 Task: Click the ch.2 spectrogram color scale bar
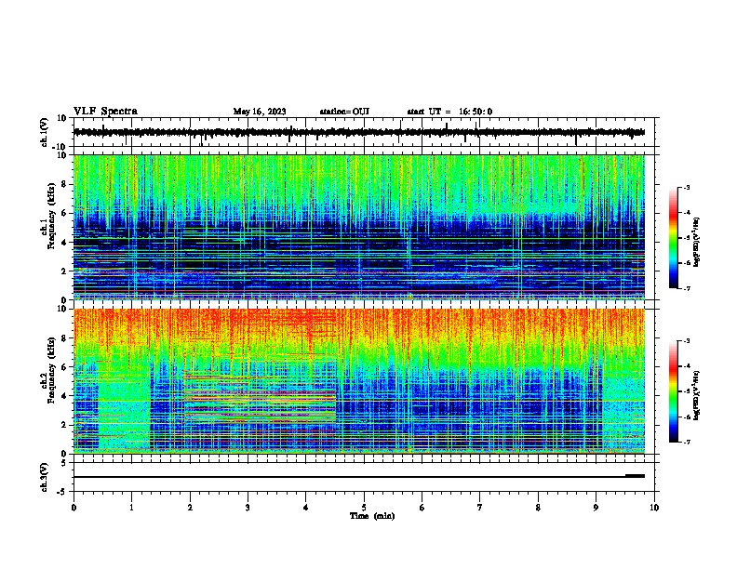pyautogui.click(x=673, y=391)
